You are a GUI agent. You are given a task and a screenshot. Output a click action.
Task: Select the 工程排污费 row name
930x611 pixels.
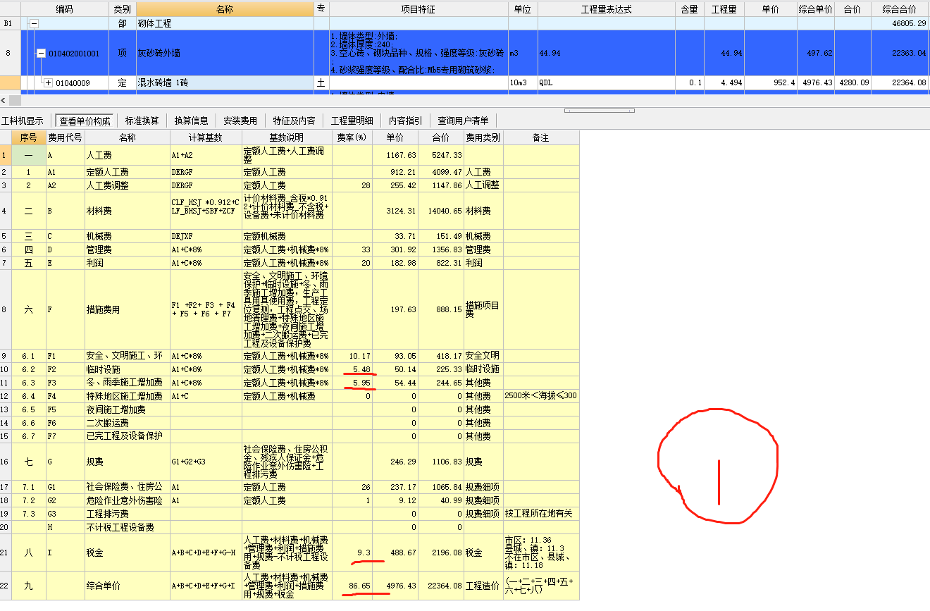pyautogui.click(x=128, y=514)
